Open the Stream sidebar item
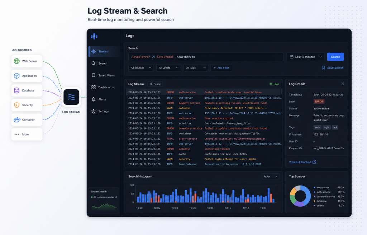Screen dimensions: 367x235 tap(104, 51)
